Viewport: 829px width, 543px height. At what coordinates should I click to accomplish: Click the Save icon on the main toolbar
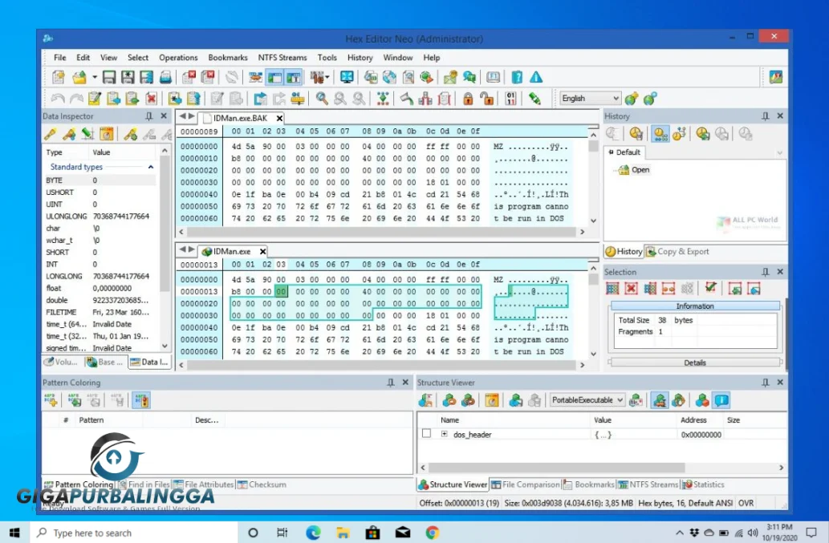110,77
